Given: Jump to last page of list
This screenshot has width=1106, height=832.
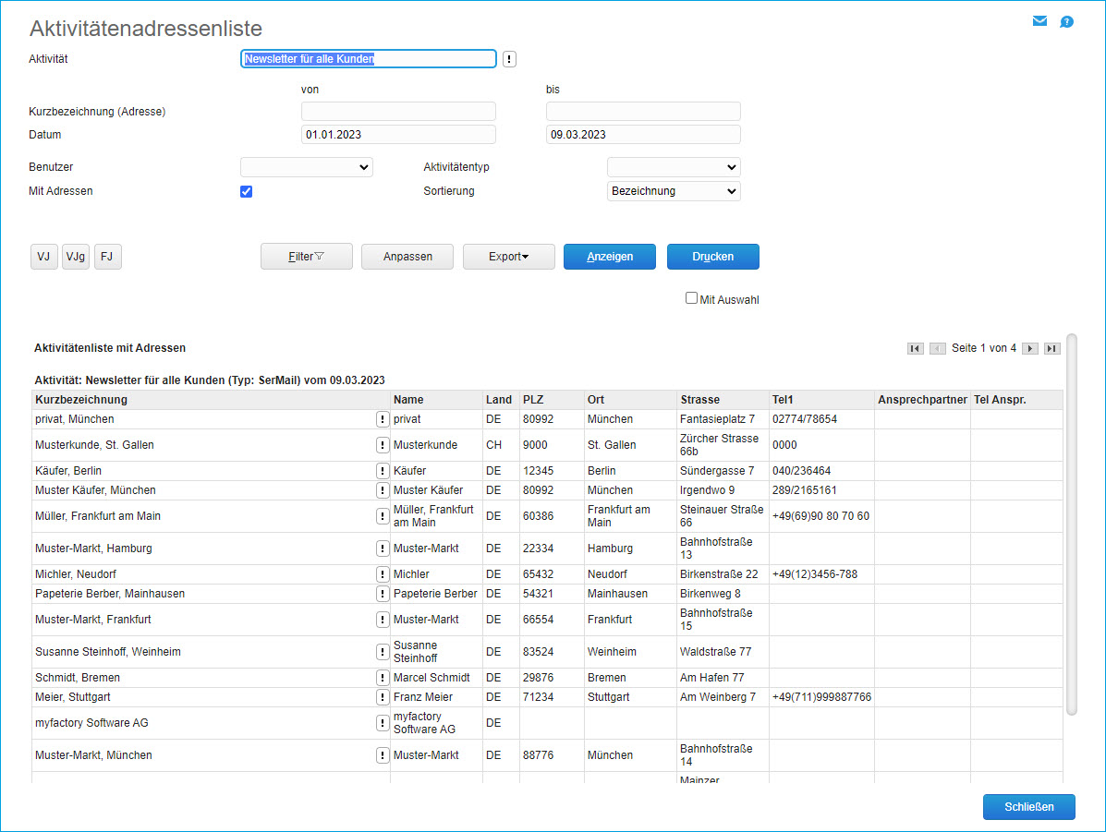Looking at the screenshot, I should [x=1051, y=348].
